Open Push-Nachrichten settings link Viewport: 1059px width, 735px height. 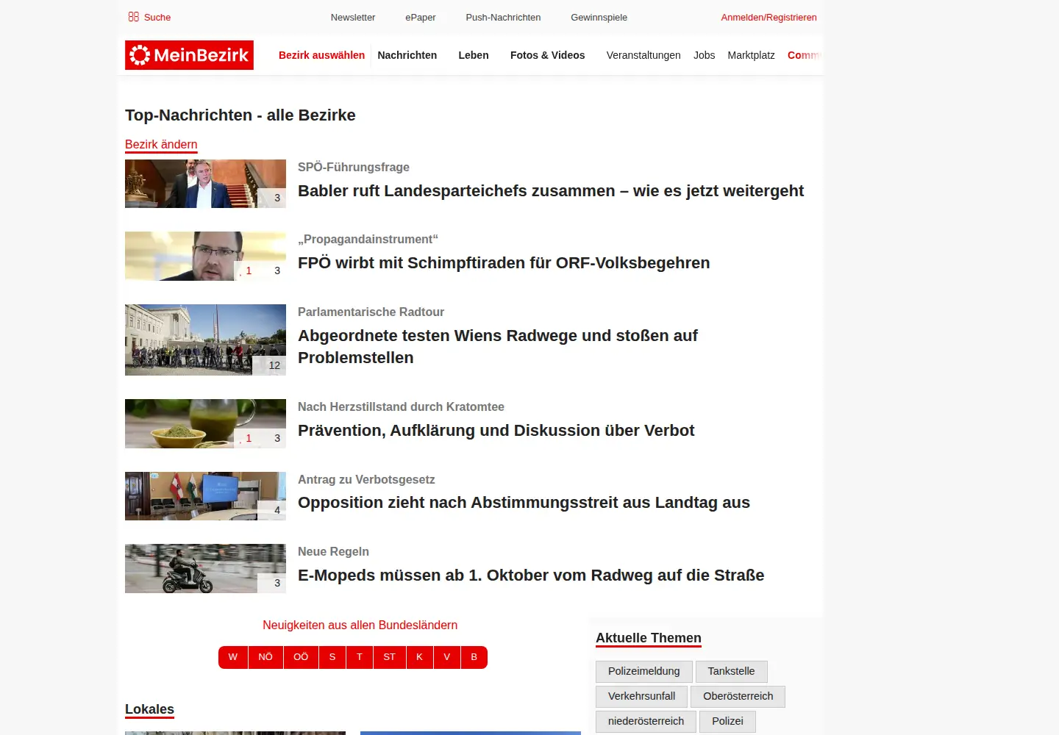(503, 18)
